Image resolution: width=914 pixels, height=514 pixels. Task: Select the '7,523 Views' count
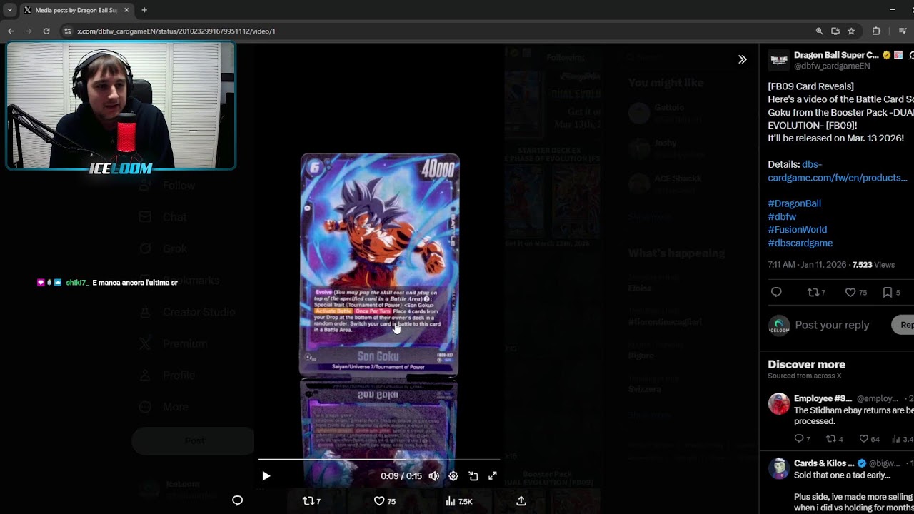(873, 265)
